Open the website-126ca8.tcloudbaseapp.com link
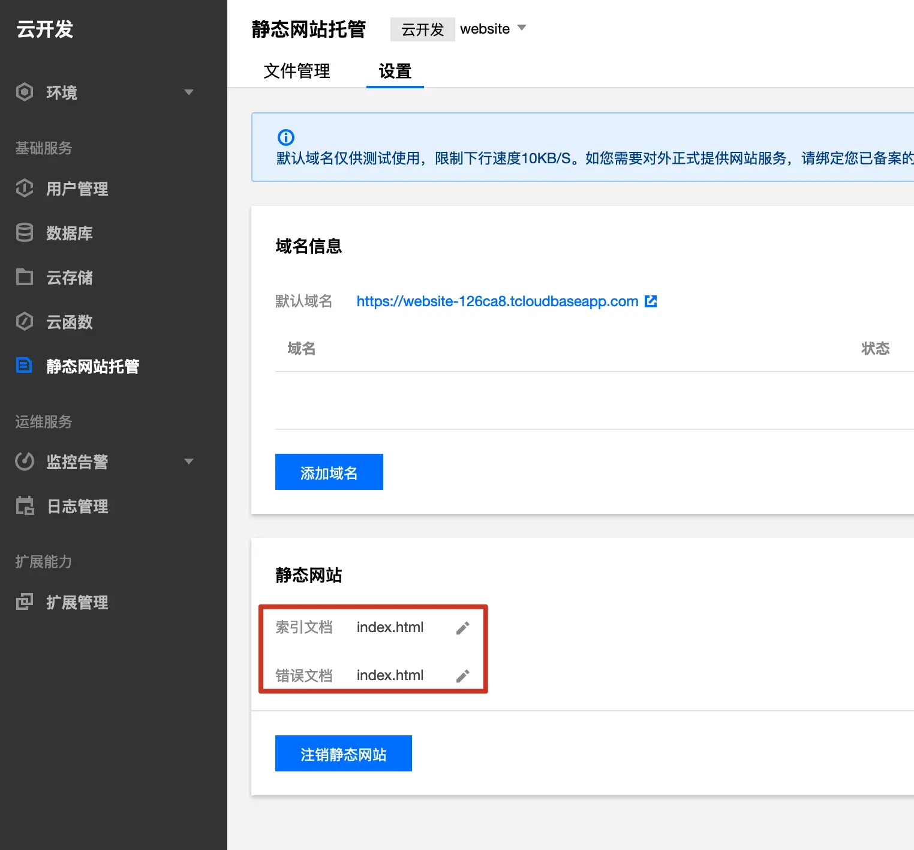 click(497, 301)
